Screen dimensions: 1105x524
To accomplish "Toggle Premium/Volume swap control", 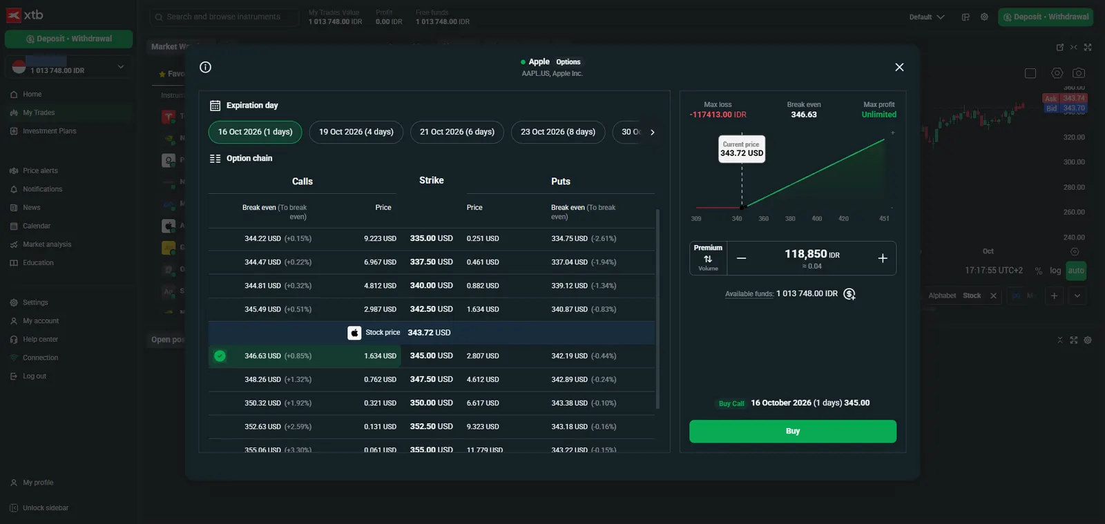I will tap(708, 258).
